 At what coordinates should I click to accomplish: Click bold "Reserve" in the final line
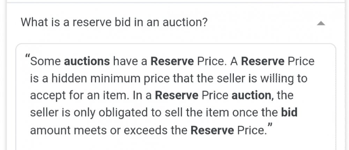point(212,131)
